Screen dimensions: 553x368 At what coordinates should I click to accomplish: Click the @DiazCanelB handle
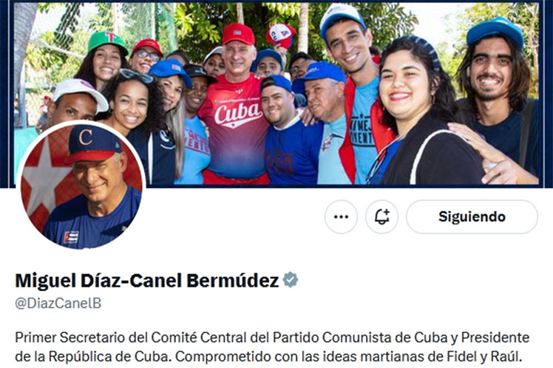click(58, 303)
